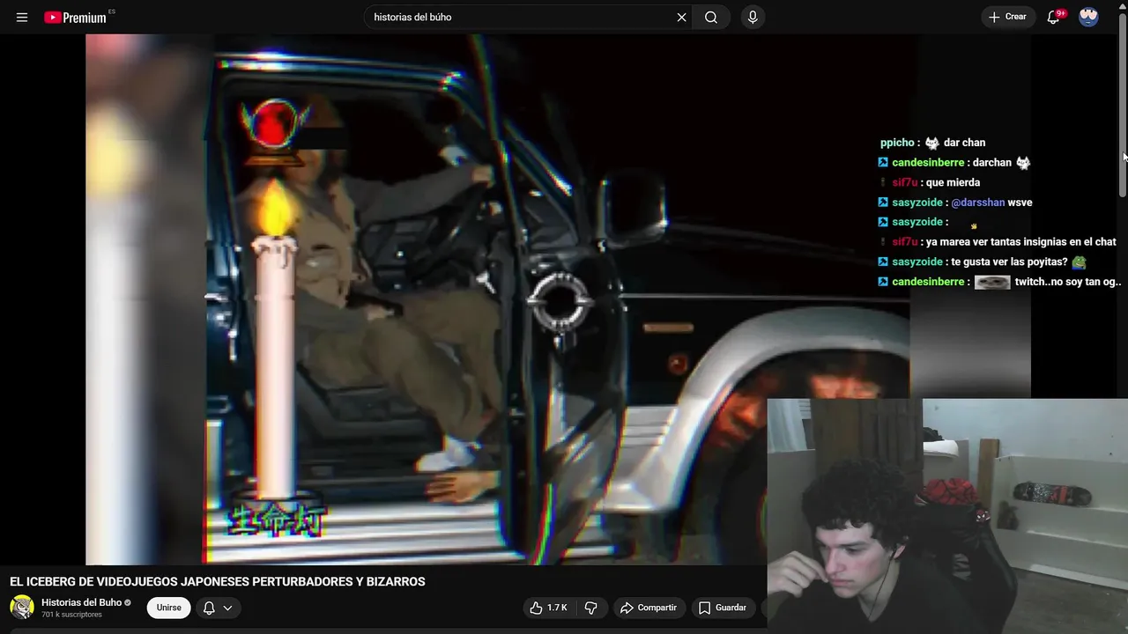Start voice search with microphone

coord(752,18)
